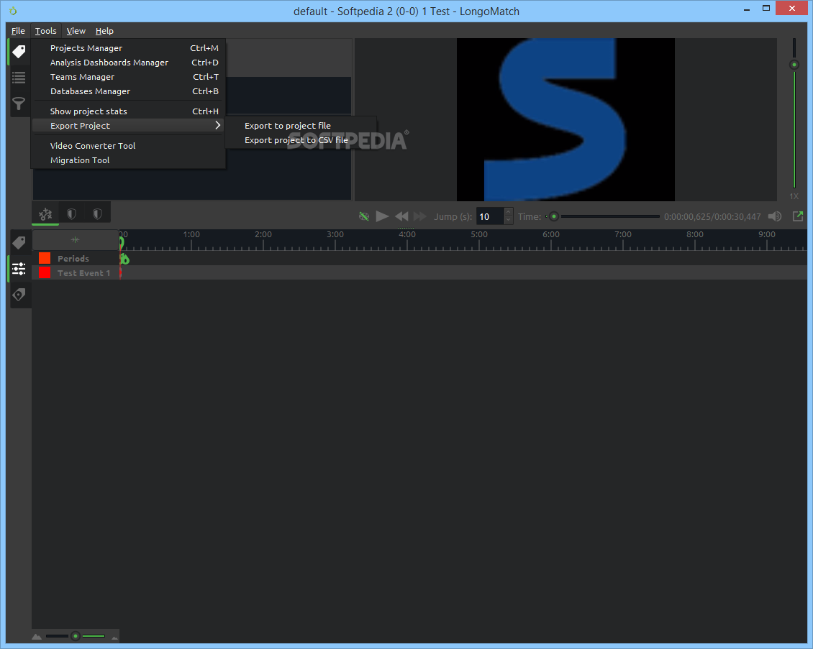Open the tagging dashboard tag icon
Viewport: 813px width, 649px height.
coord(19,51)
